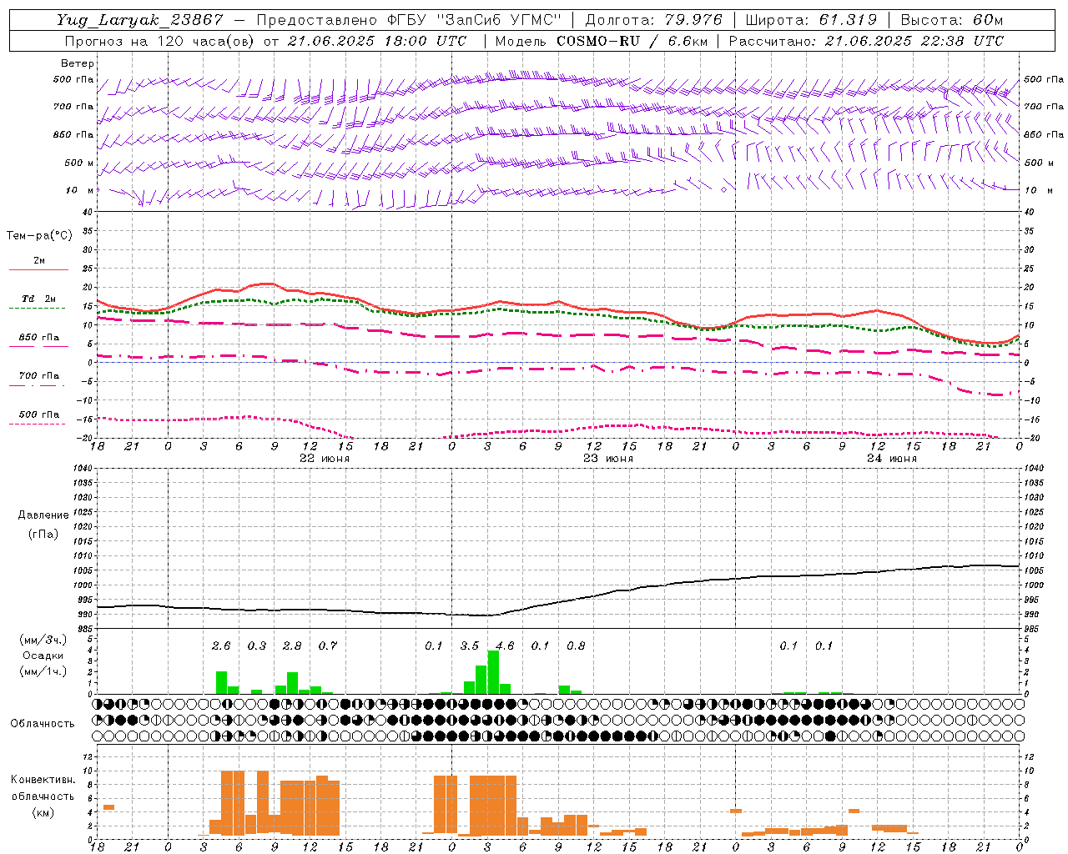Click the Облачность cloud cover label

tap(43, 724)
